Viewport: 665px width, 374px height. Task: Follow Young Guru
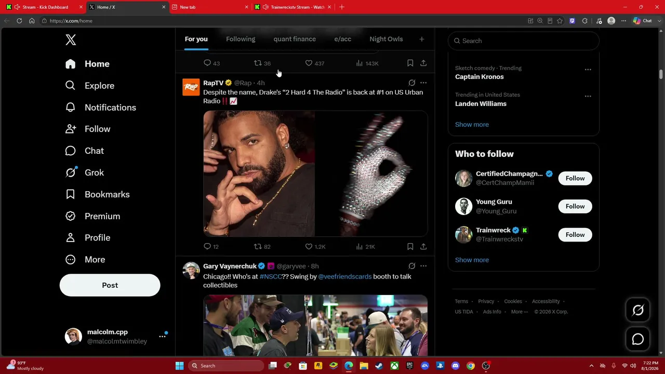point(575,206)
